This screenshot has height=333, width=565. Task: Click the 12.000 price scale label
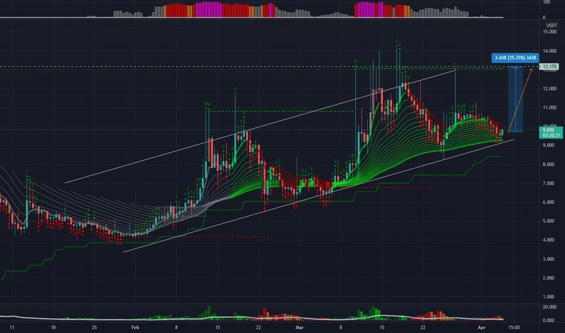click(550, 89)
